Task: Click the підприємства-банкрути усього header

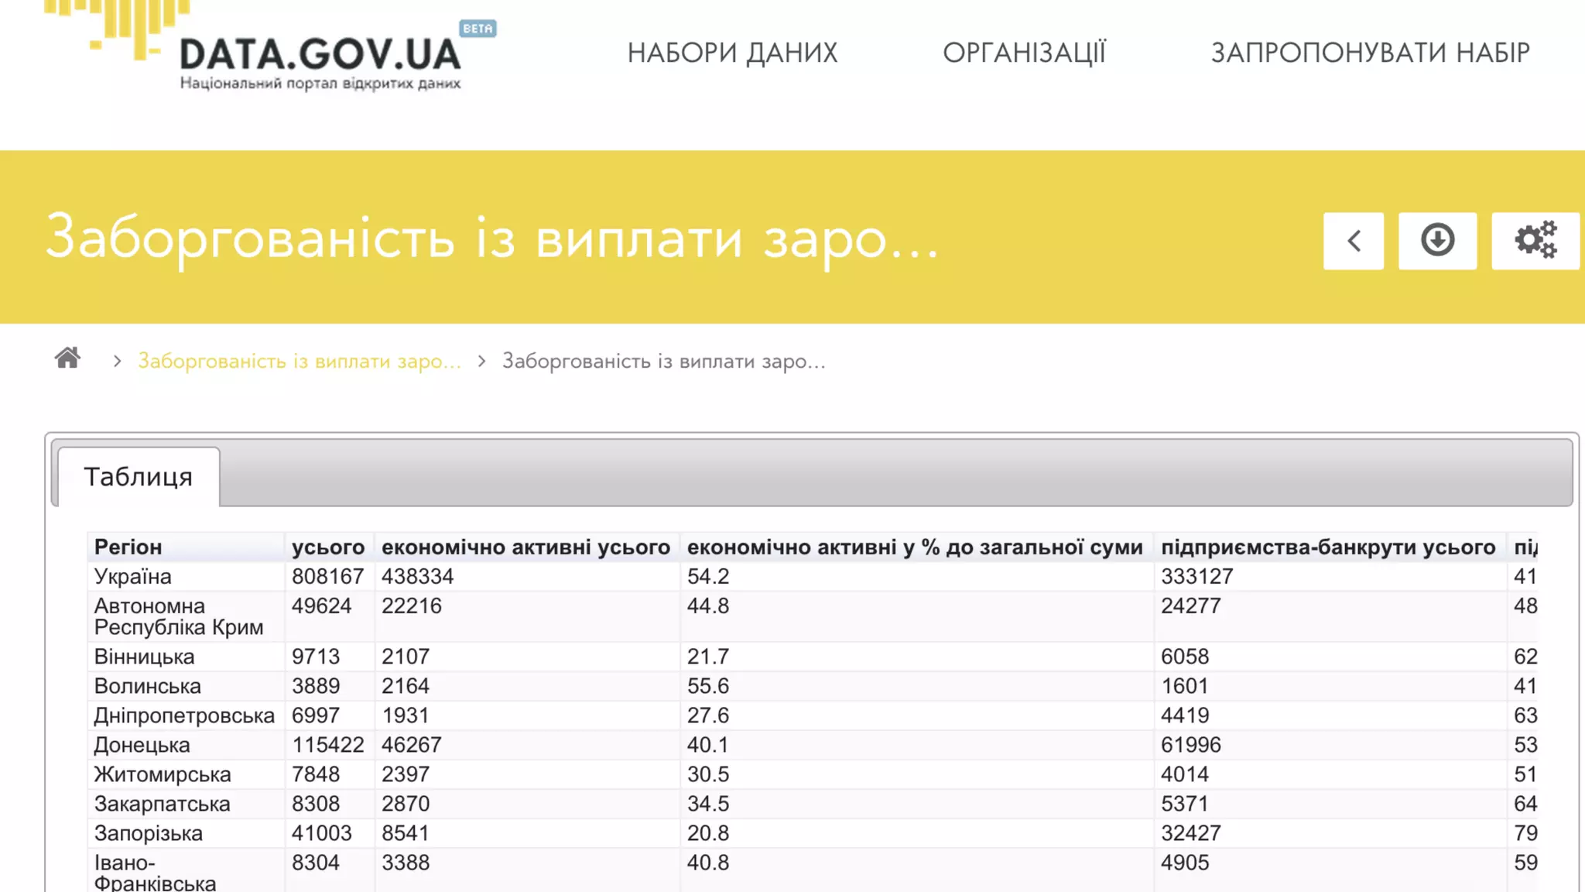Action: coord(1328,547)
